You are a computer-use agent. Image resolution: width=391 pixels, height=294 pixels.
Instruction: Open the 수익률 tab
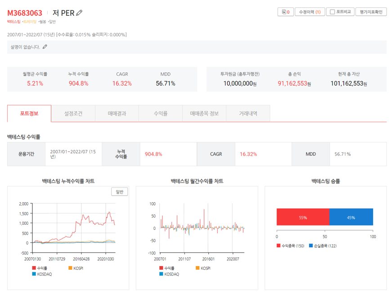pos(161,113)
